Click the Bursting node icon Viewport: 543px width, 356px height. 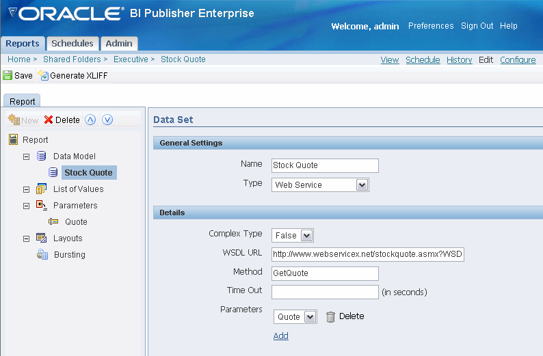tap(42, 254)
